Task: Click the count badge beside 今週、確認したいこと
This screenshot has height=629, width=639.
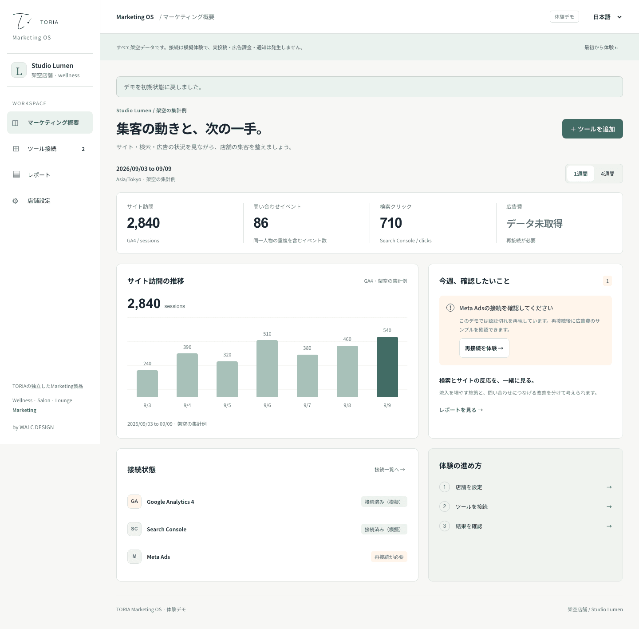Action: pyautogui.click(x=607, y=281)
